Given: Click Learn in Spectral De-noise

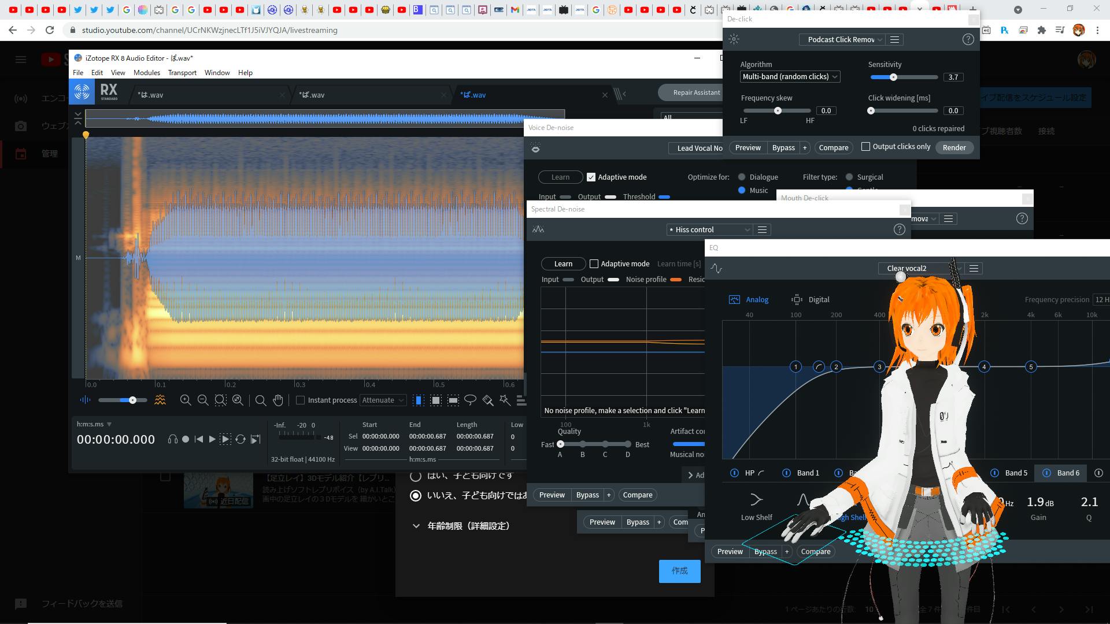Looking at the screenshot, I should click(563, 263).
